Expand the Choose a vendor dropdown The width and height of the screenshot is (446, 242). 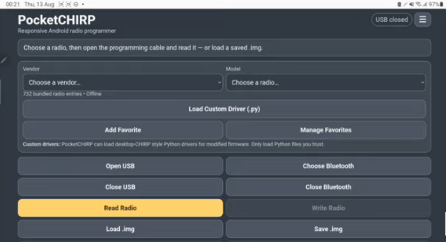tap(123, 83)
